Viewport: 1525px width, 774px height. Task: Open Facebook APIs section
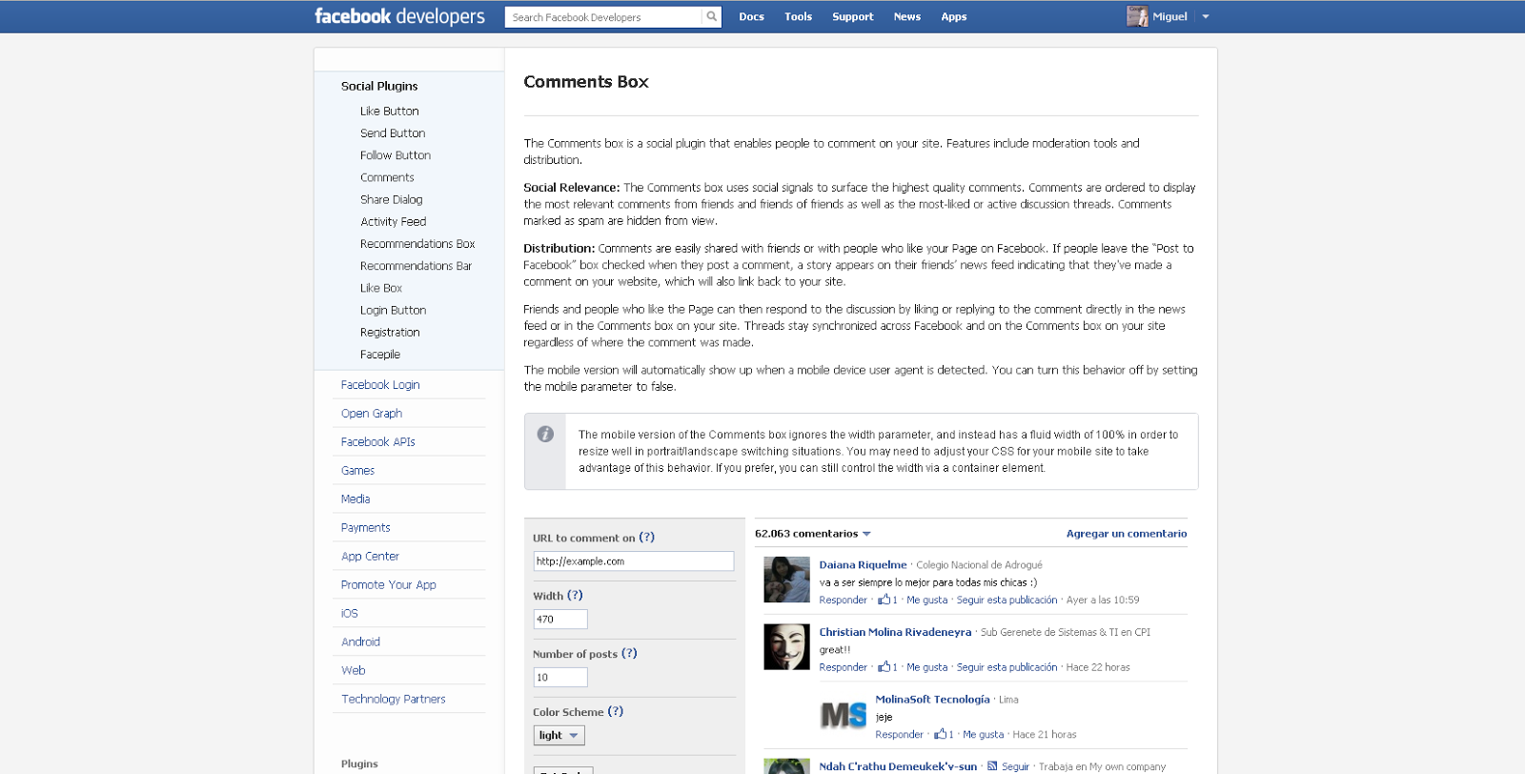click(x=378, y=442)
